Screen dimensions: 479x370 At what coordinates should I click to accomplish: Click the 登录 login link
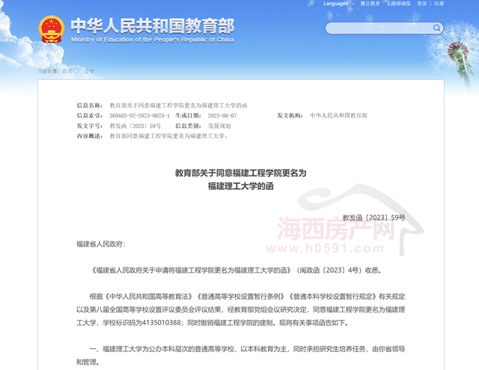pos(422,4)
